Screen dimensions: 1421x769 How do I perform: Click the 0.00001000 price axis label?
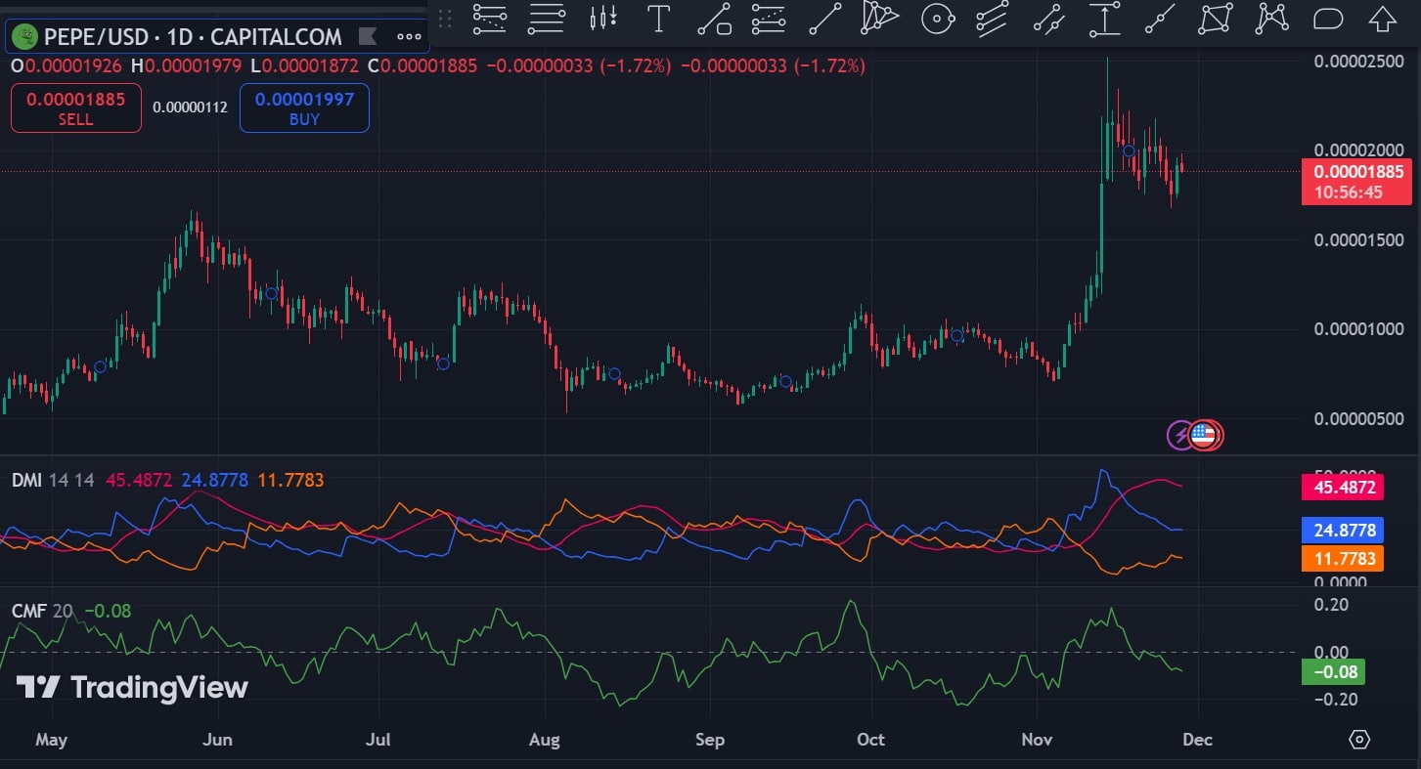pyautogui.click(x=1358, y=329)
